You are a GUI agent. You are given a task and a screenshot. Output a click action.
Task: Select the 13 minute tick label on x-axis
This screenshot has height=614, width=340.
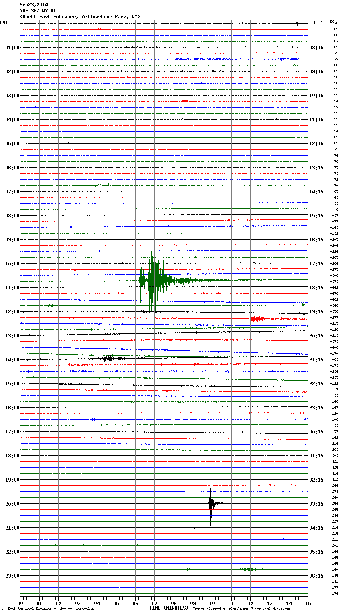coord(270,603)
